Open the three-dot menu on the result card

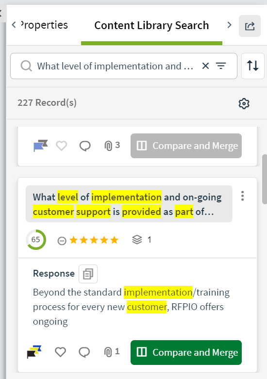click(242, 196)
